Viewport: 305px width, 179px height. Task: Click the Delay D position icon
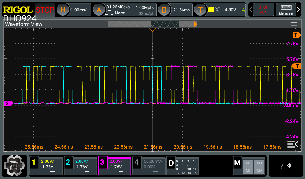pos(164,10)
